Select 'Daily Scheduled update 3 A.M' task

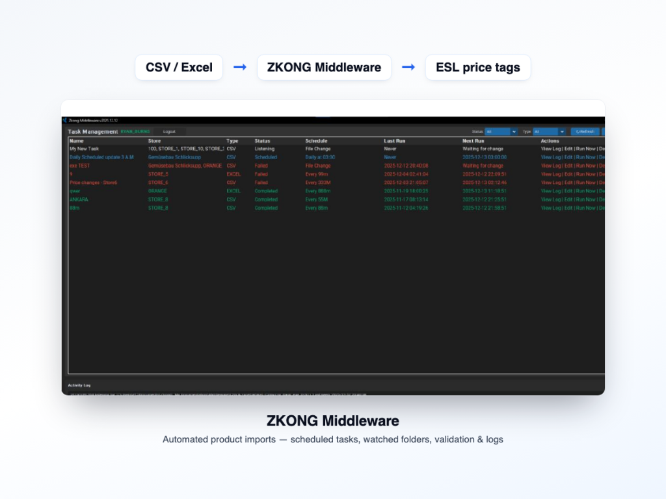(x=101, y=157)
